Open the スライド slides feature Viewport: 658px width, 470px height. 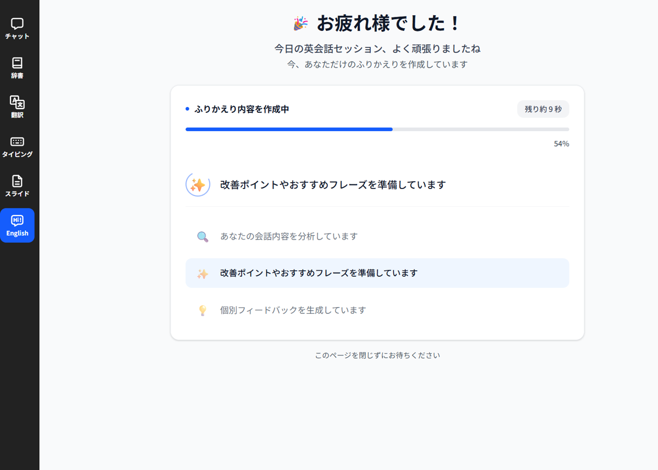18,185
